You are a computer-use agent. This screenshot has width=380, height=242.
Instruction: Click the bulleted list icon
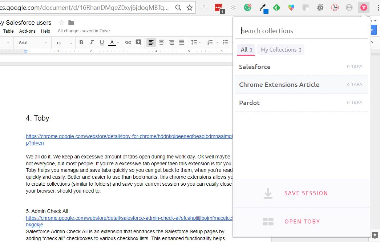pyautogui.click(x=225, y=43)
